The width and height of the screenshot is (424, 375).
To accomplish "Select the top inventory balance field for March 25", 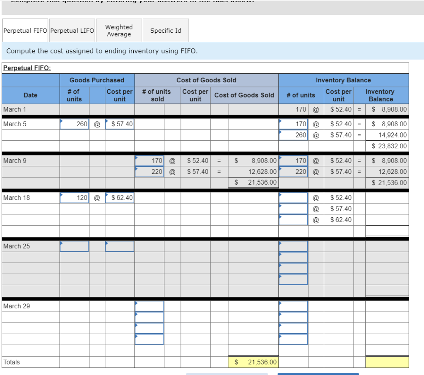I will [293, 246].
